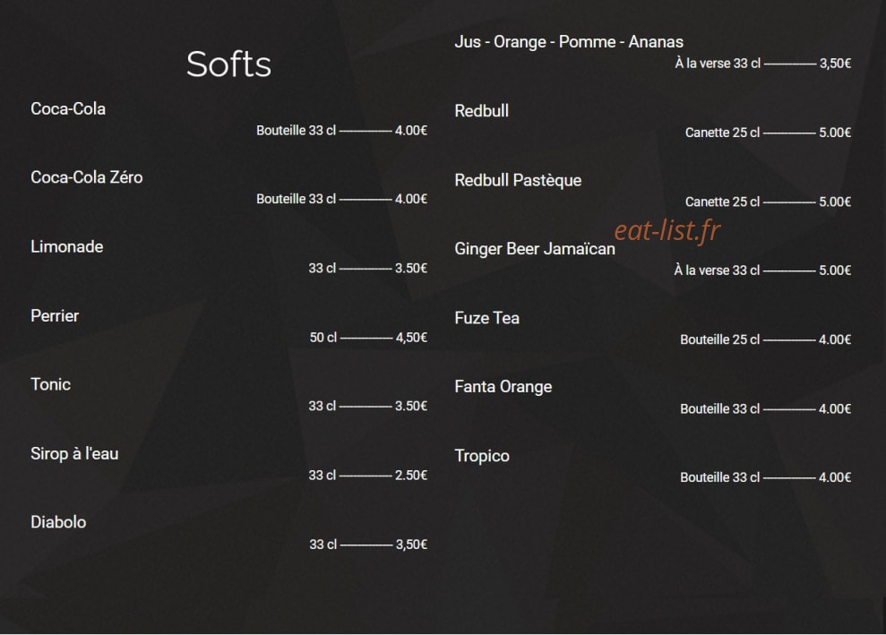The width and height of the screenshot is (886, 635).
Task: Click the Coca-Cola Zéro item name
Action: pyautogui.click(x=87, y=177)
